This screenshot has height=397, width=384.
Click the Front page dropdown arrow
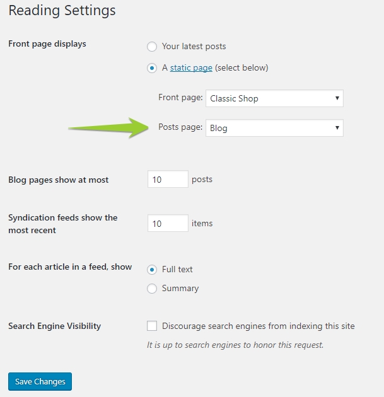(337, 98)
